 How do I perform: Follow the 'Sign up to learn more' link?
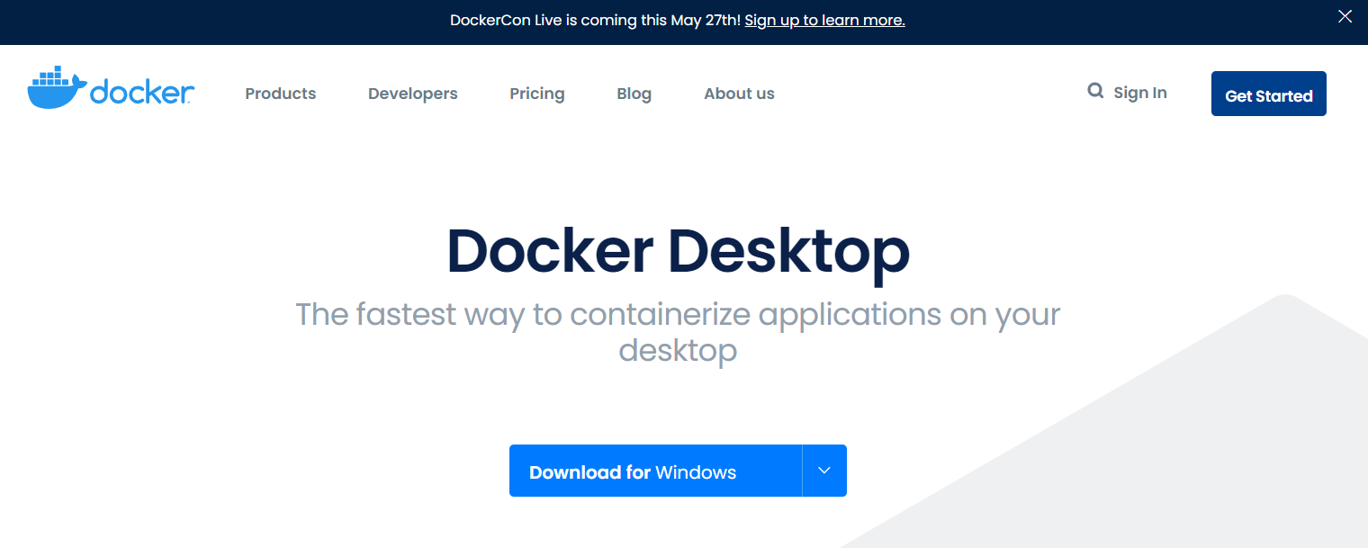pyautogui.click(x=824, y=20)
